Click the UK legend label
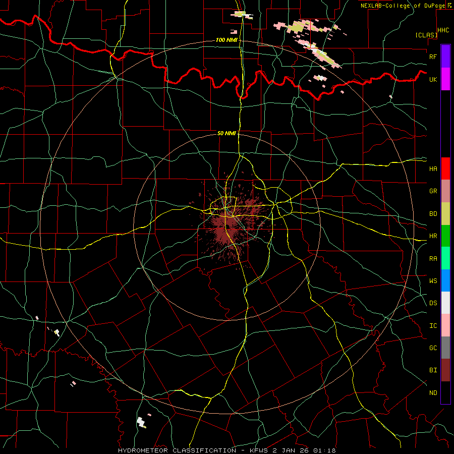Screen dimensions: 454x454 (x=433, y=79)
